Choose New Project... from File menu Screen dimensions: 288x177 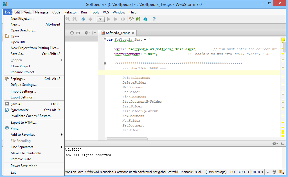point(34,18)
